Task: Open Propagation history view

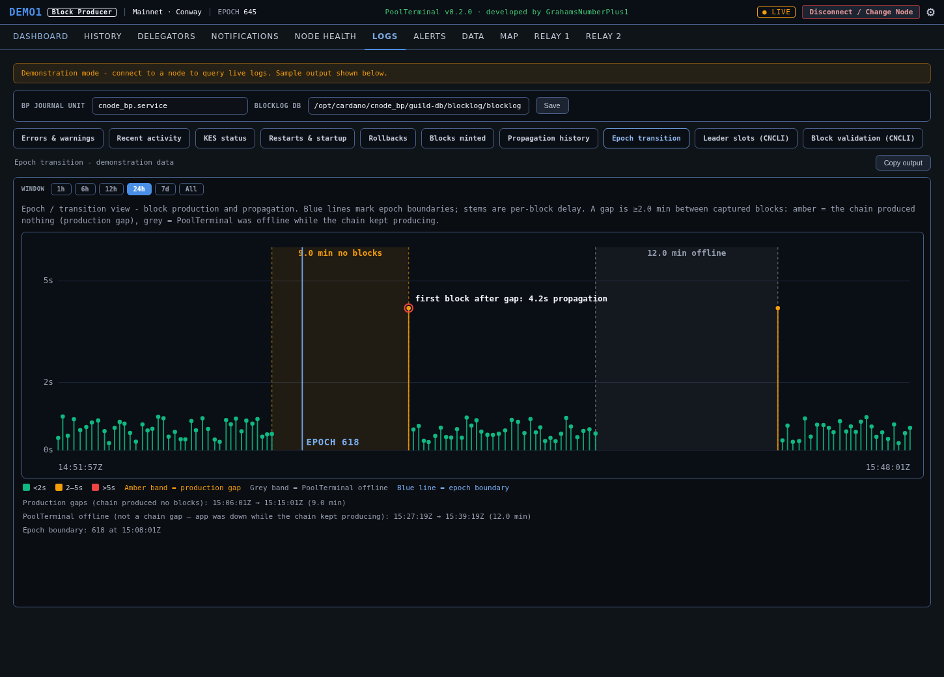Action: pos(549,138)
